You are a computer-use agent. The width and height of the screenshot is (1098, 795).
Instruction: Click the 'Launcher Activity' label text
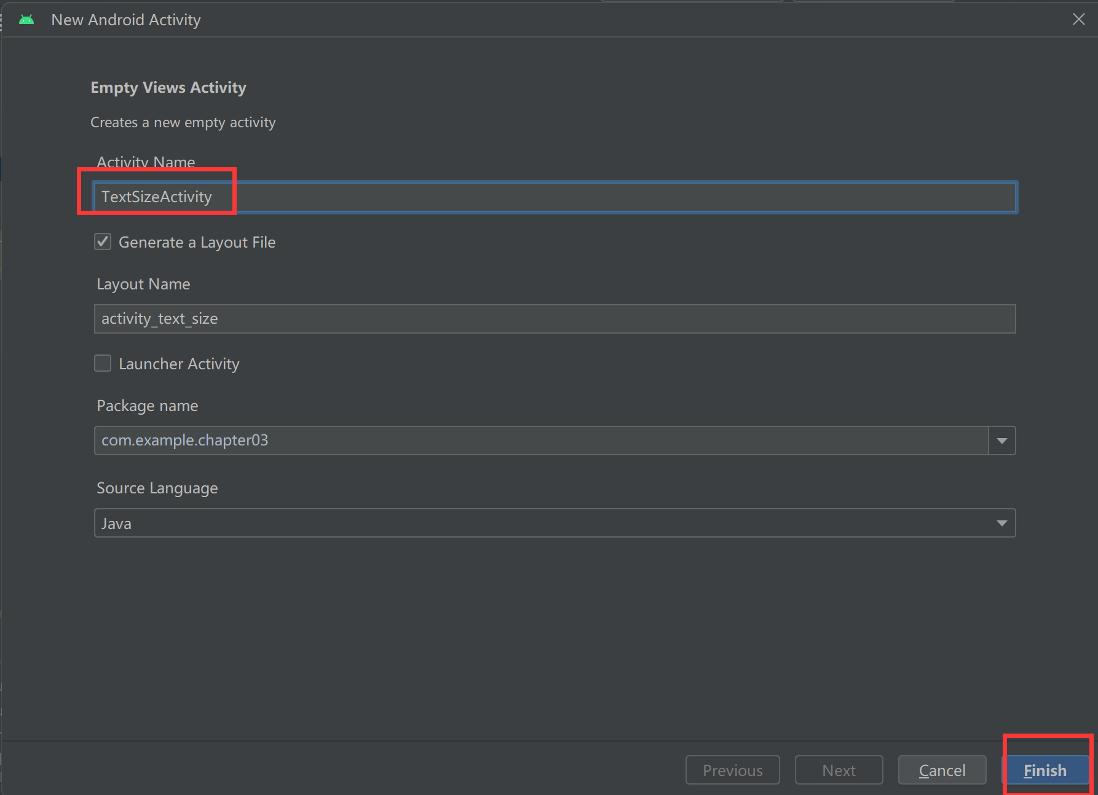click(x=179, y=364)
